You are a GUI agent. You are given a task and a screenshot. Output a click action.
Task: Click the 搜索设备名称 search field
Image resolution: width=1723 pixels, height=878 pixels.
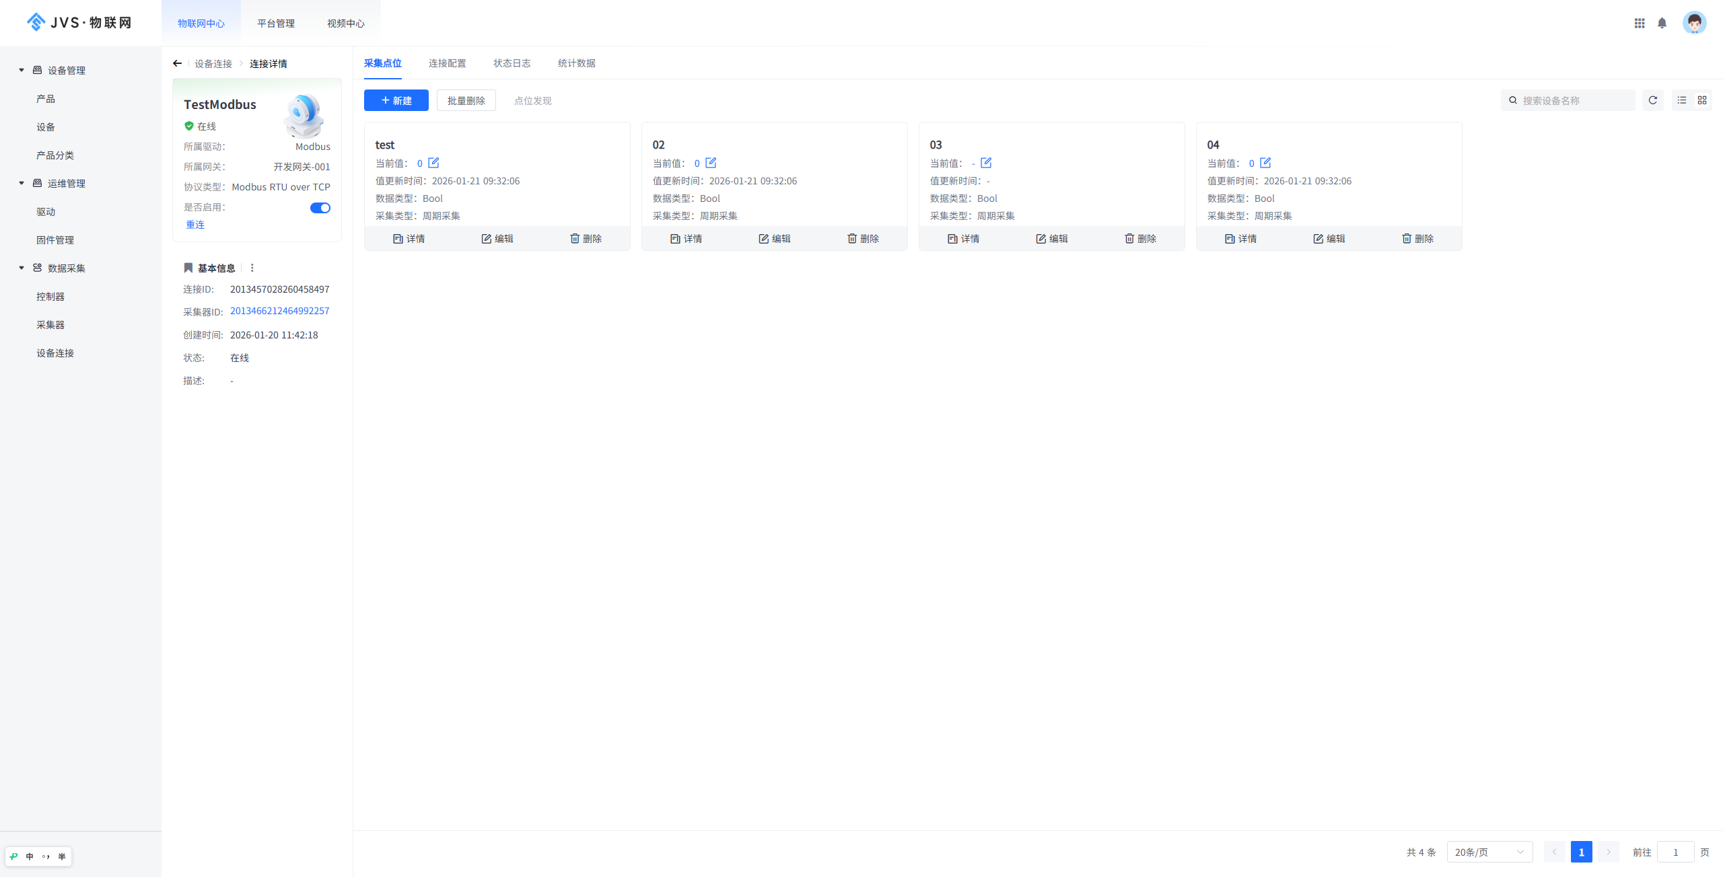click(1574, 100)
